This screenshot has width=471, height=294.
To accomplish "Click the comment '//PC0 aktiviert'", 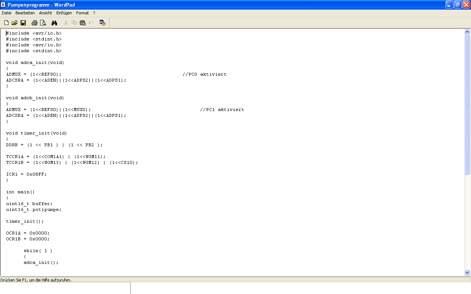I will tap(205, 74).
